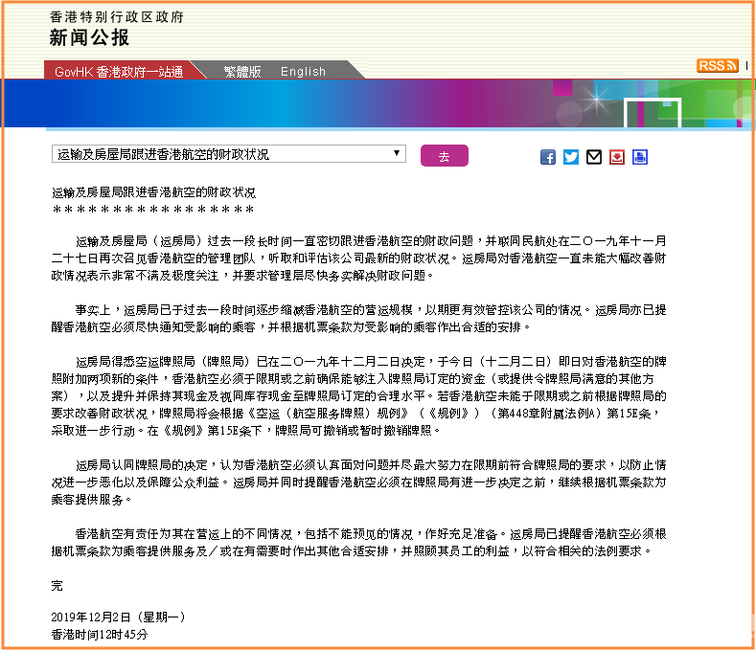Open the orange RSS feed icon

click(x=718, y=65)
